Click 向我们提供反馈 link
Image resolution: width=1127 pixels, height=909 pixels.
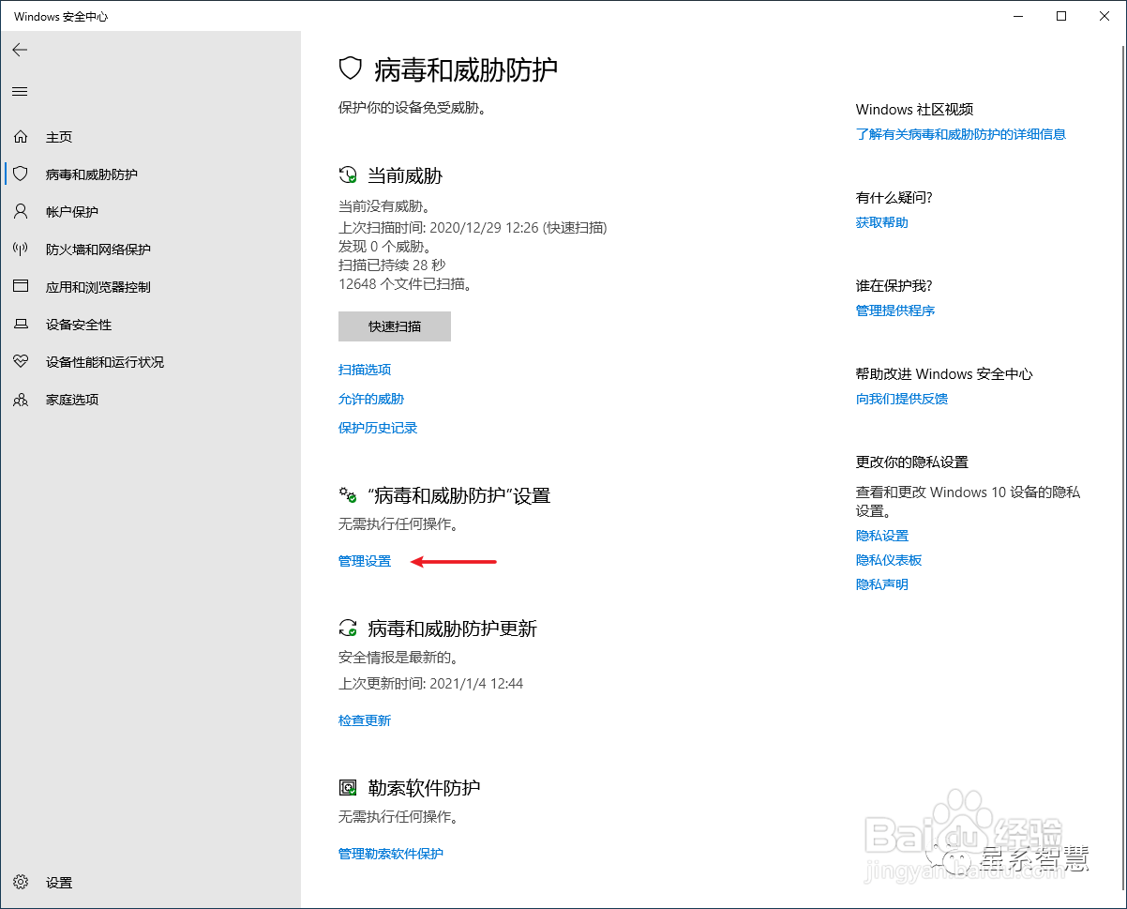(902, 399)
